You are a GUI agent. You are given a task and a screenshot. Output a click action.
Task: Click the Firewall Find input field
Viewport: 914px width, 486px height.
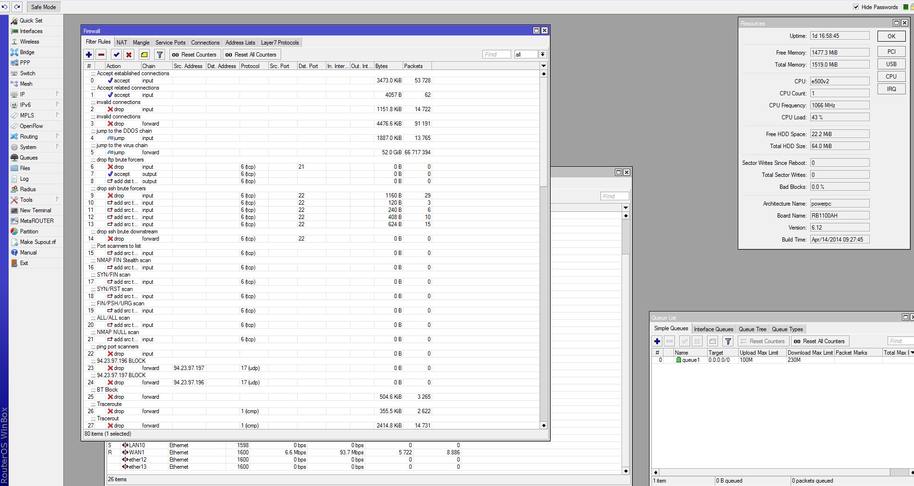coord(496,55)
